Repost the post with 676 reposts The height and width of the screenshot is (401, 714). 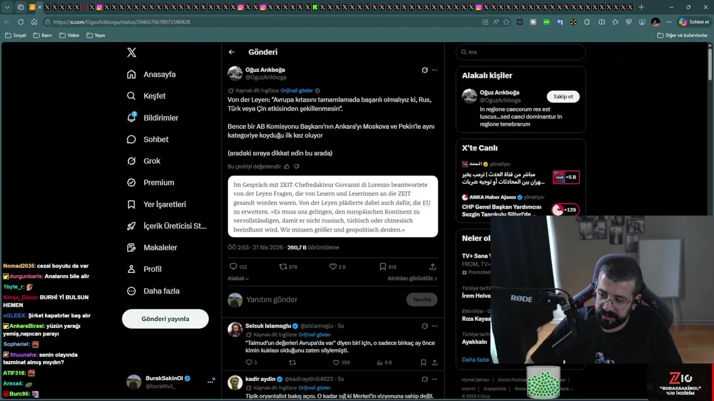point(288,267)
